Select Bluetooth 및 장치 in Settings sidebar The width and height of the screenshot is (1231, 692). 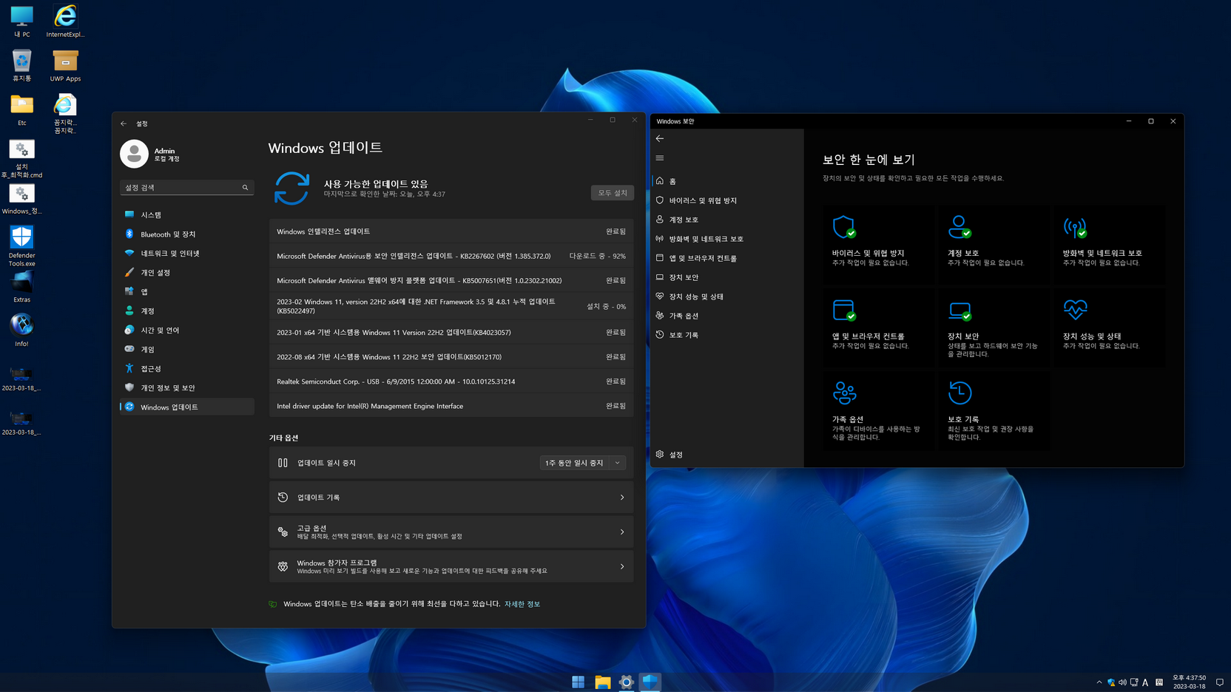187,234
